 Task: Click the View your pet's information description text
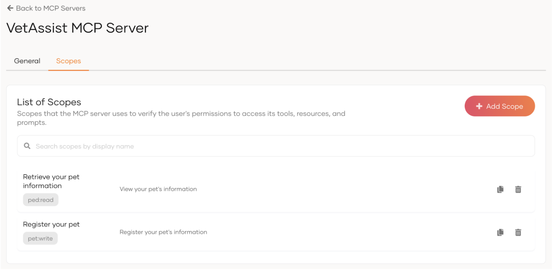[x=158, y=189]
